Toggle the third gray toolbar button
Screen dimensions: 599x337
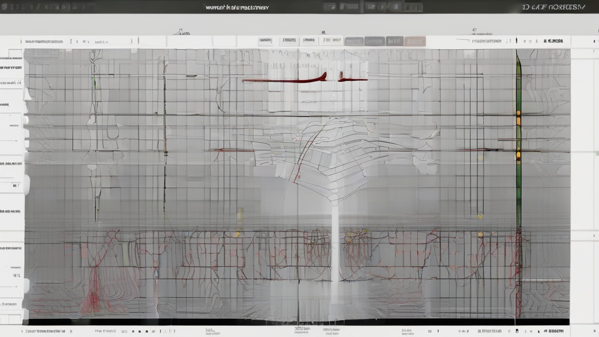tap(395, 41)
